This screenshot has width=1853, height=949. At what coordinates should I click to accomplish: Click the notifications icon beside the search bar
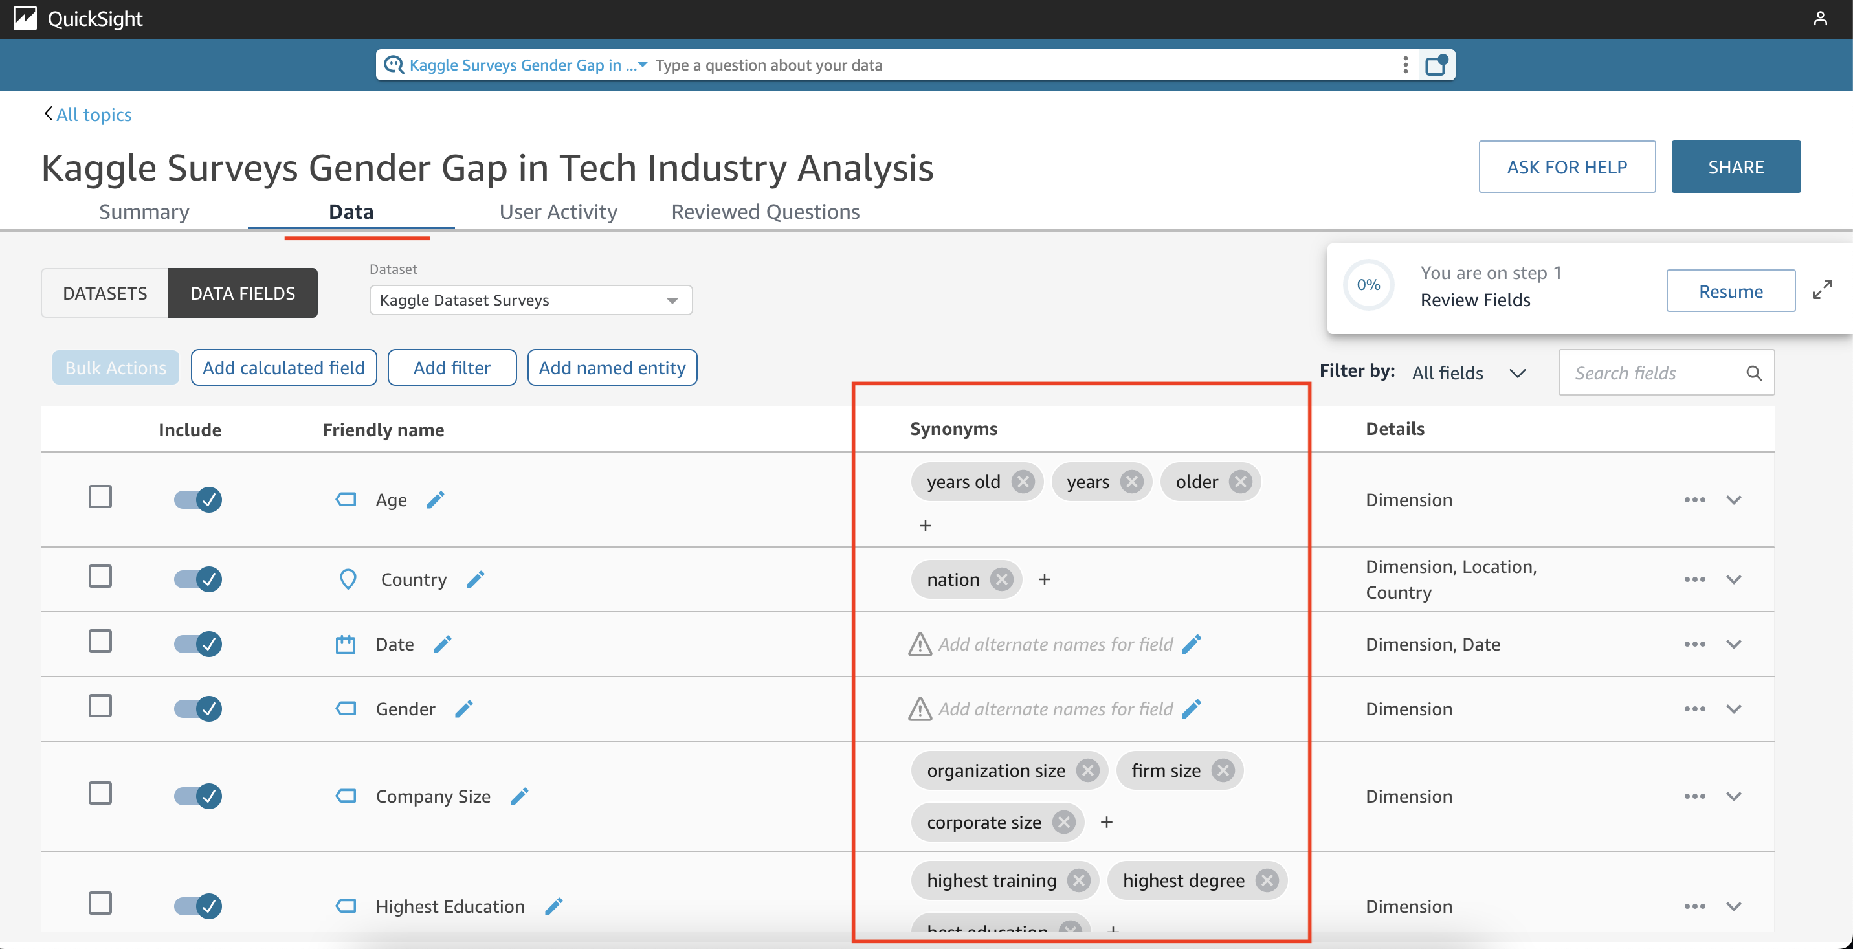click(x=1436, y=65)
